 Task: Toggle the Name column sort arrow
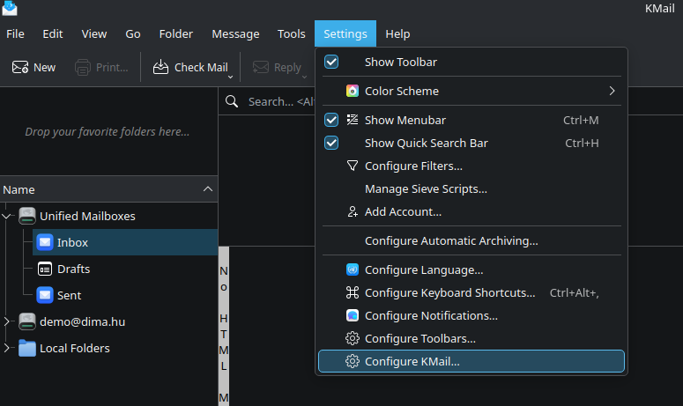208,188
